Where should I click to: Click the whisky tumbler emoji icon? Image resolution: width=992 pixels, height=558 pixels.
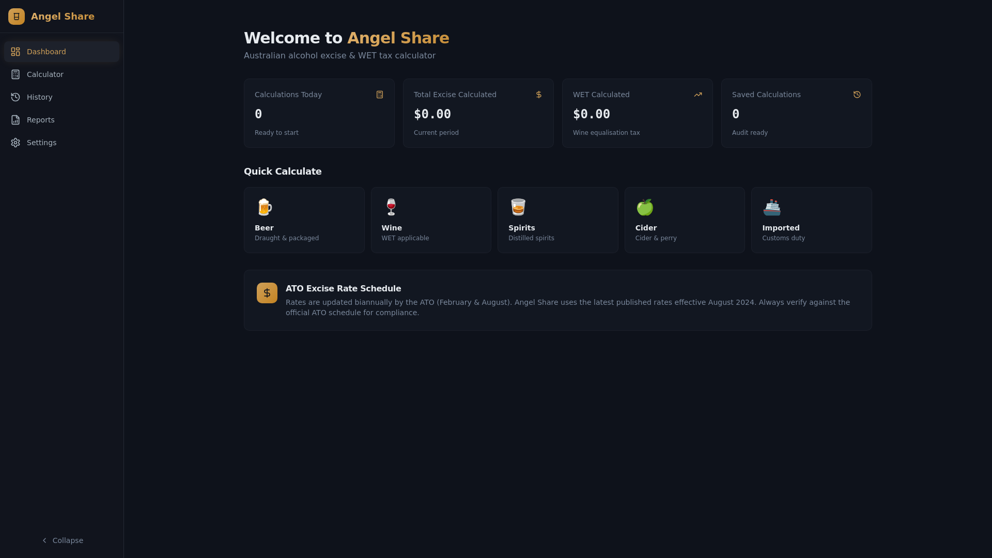tap(518, 207)
